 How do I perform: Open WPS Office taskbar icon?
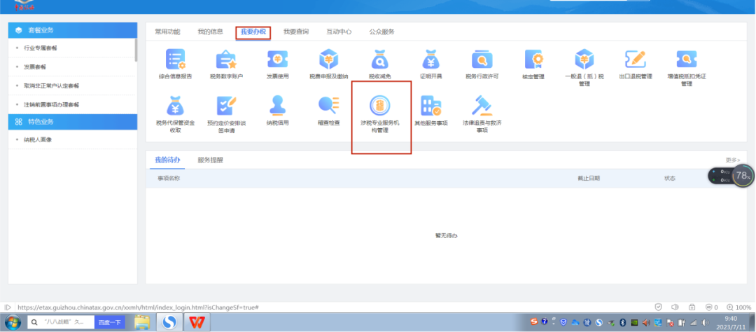(x=197, y=322)
